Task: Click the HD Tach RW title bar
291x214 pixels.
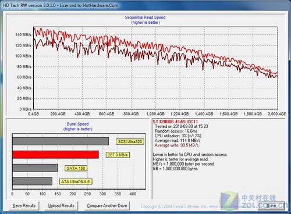Action: click(x=145, y=5)
